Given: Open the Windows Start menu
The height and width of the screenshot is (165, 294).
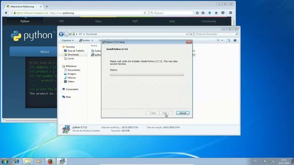Looking at the screenshot, I should pos(5,161).
